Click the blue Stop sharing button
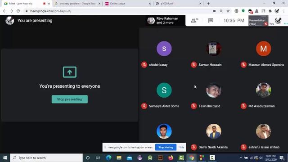This screenshot has width=288, height=162. point(166,147)
